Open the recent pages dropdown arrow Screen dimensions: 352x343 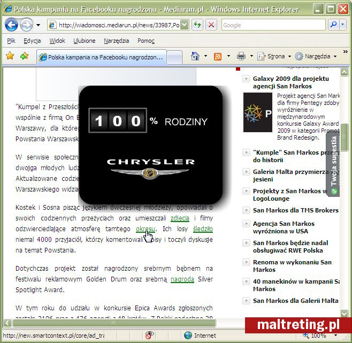coord(39,25)
